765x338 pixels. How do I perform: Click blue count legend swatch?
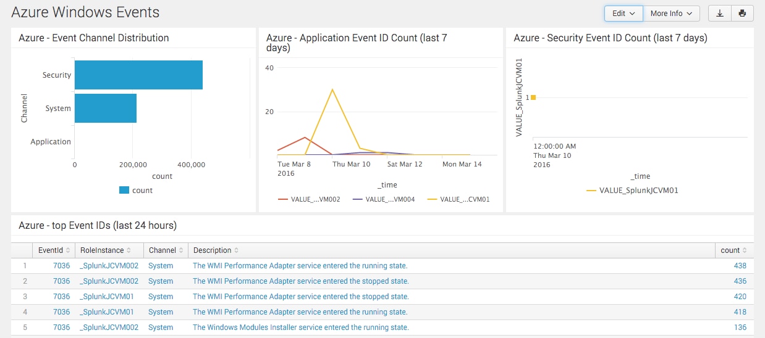point(124,191)
